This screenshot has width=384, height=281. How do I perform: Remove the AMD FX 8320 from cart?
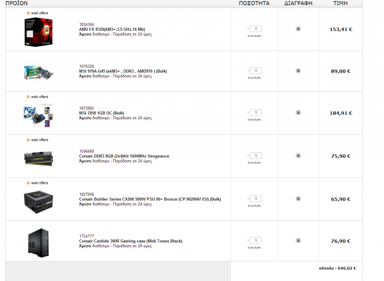point(298,29)
